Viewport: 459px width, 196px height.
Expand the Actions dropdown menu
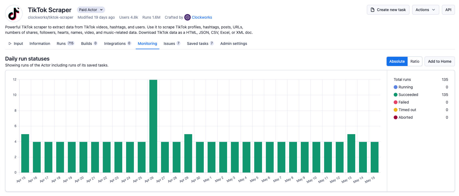pos(425,10)
